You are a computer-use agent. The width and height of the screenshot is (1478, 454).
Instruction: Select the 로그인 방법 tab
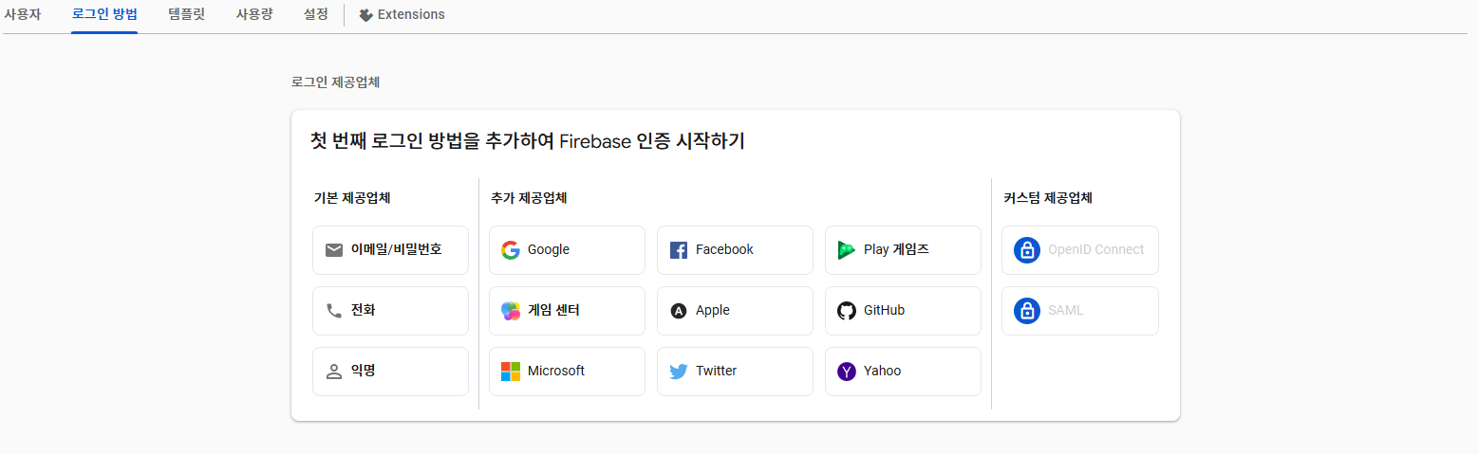pos(104,14)
